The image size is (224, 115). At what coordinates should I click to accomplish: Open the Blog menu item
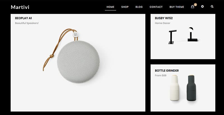[139, 7]
